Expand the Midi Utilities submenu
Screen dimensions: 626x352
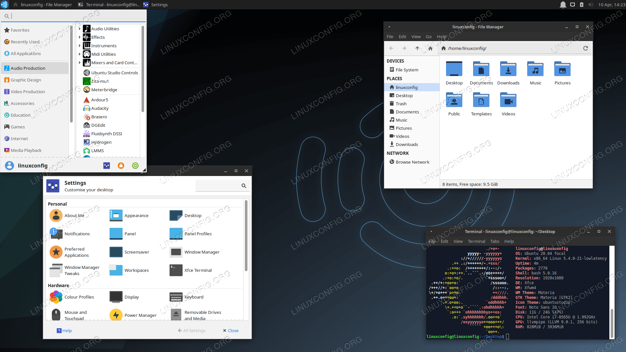pyautogui.click(x=80, y=54)
